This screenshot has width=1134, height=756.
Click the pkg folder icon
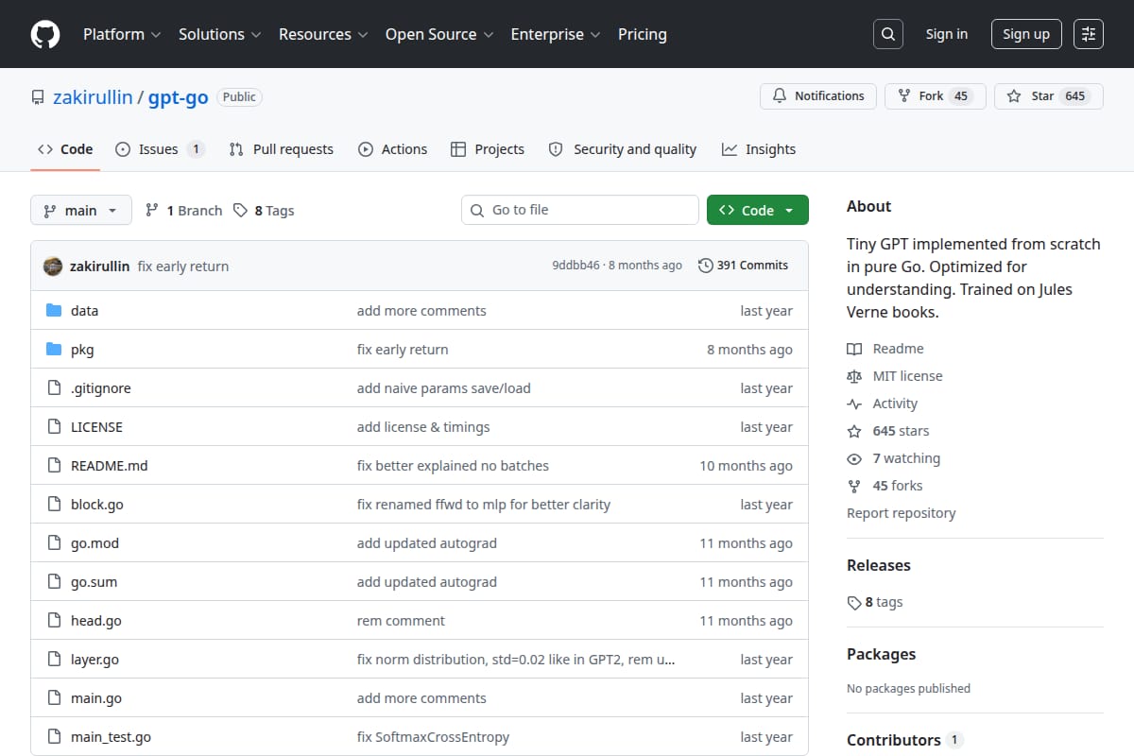(x=54, y=350)
